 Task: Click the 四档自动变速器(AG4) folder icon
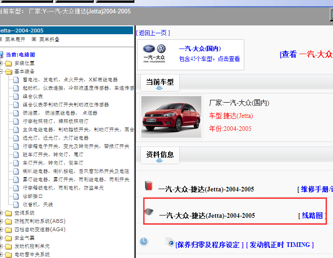[x=8, y=230]
